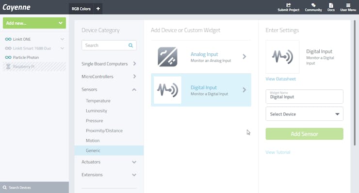Open the User Menu
The height and width of the screenshot is (193, 359).
[348, 7]
